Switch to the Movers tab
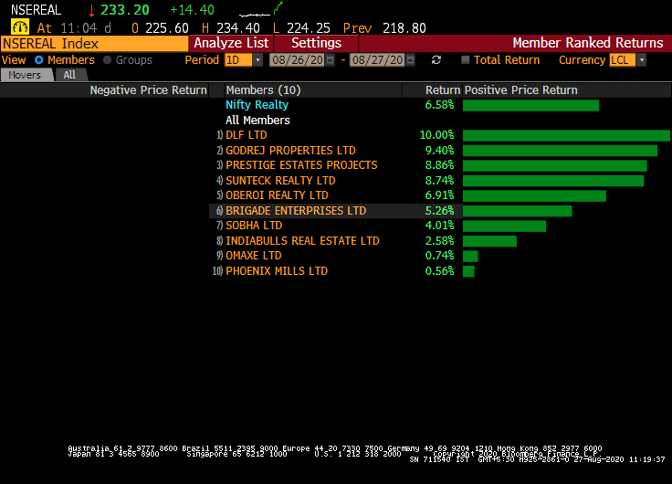 click(x=25, y=75)
